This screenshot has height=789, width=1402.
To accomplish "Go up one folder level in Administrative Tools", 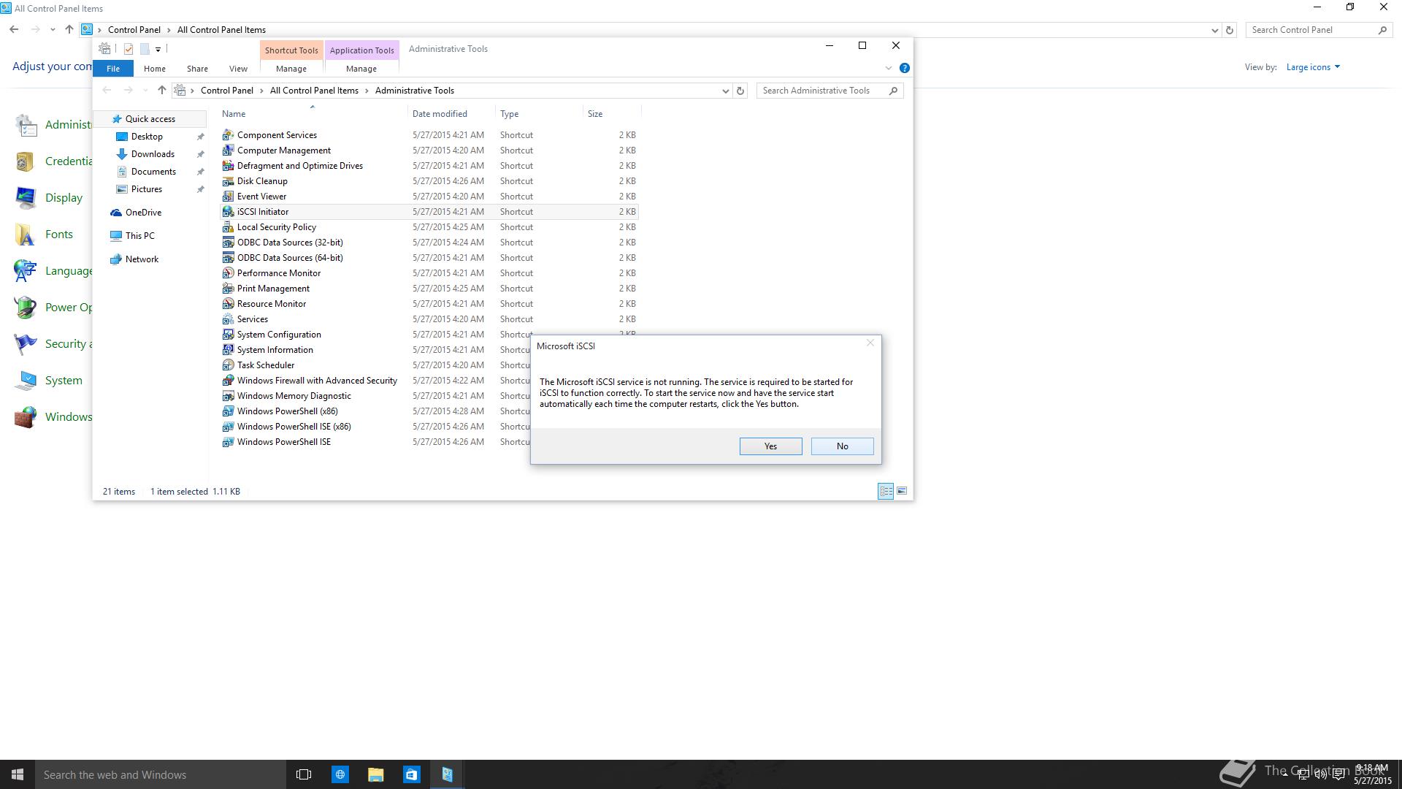I will 162,91.
